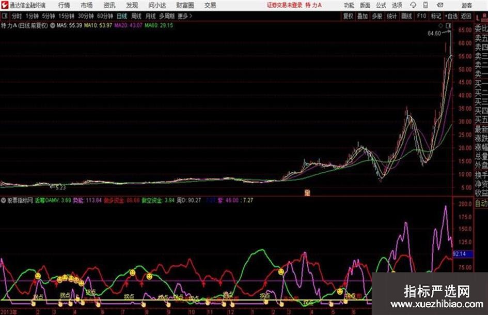Switch to 15分钟 chart period
This screenshot has width=488, height=315.
(x=67, y=16)
